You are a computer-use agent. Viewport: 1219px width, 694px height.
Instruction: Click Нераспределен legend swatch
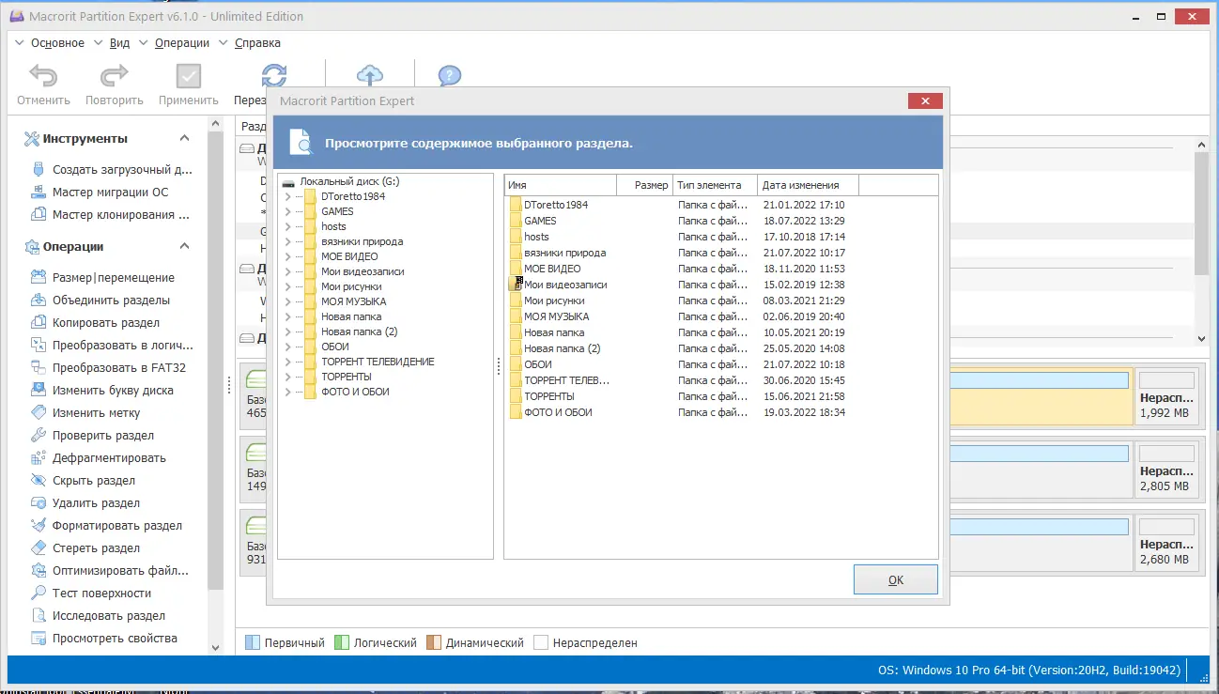point(541,643)
